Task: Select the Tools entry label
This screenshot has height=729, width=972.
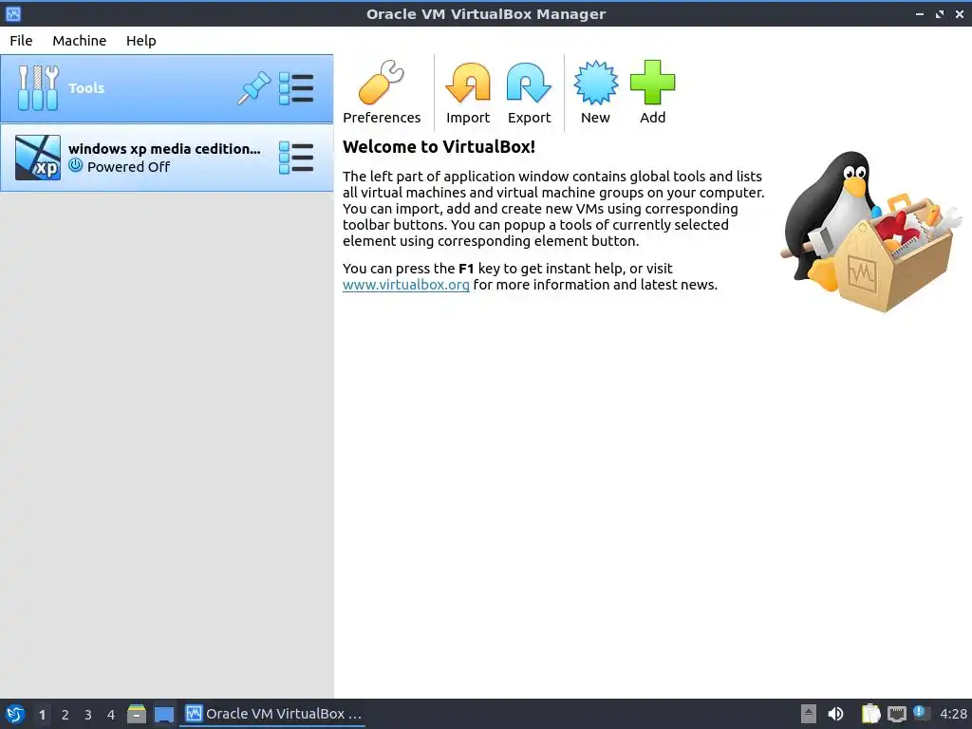Action: tap(86, 88)
